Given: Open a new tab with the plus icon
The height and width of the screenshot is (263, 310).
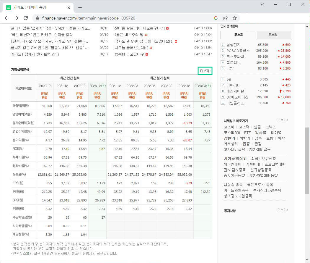Looking at the screenshot, I should (x=80, y=8).
